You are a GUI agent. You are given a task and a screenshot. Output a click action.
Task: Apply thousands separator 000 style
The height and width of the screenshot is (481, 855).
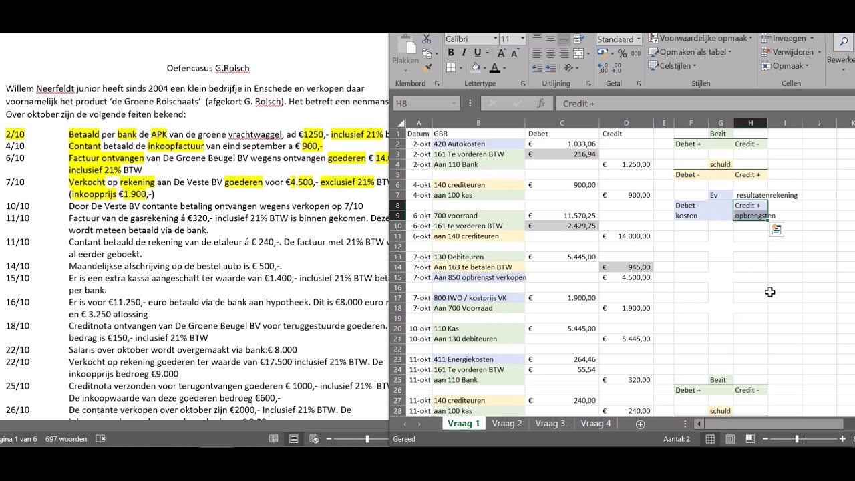[635, 53]
